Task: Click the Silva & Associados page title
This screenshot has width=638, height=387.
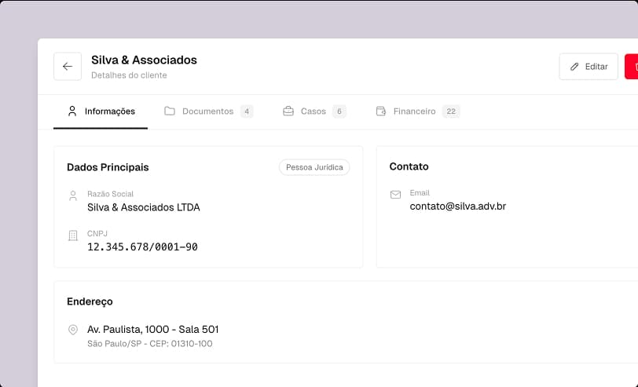Action: pos(144,60)
